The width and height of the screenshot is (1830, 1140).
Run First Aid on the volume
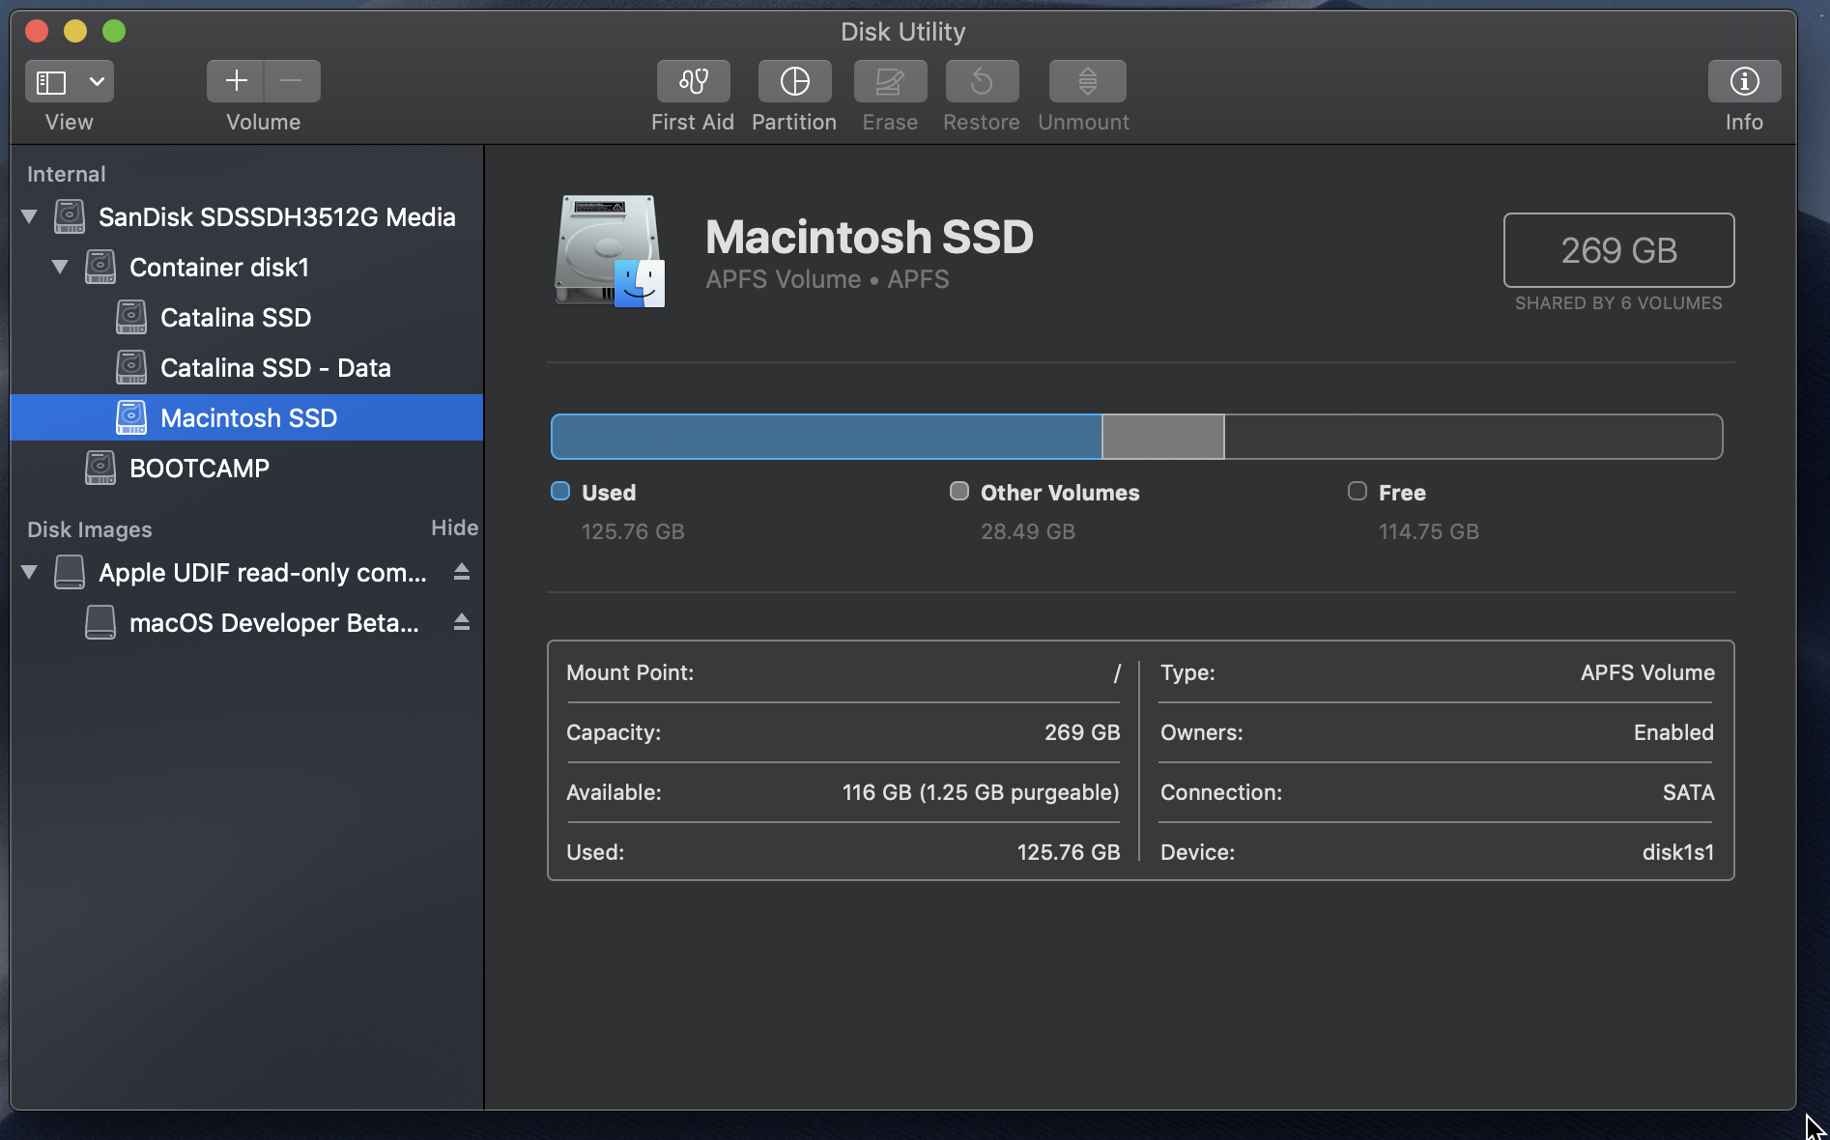[x=693, y=81]
